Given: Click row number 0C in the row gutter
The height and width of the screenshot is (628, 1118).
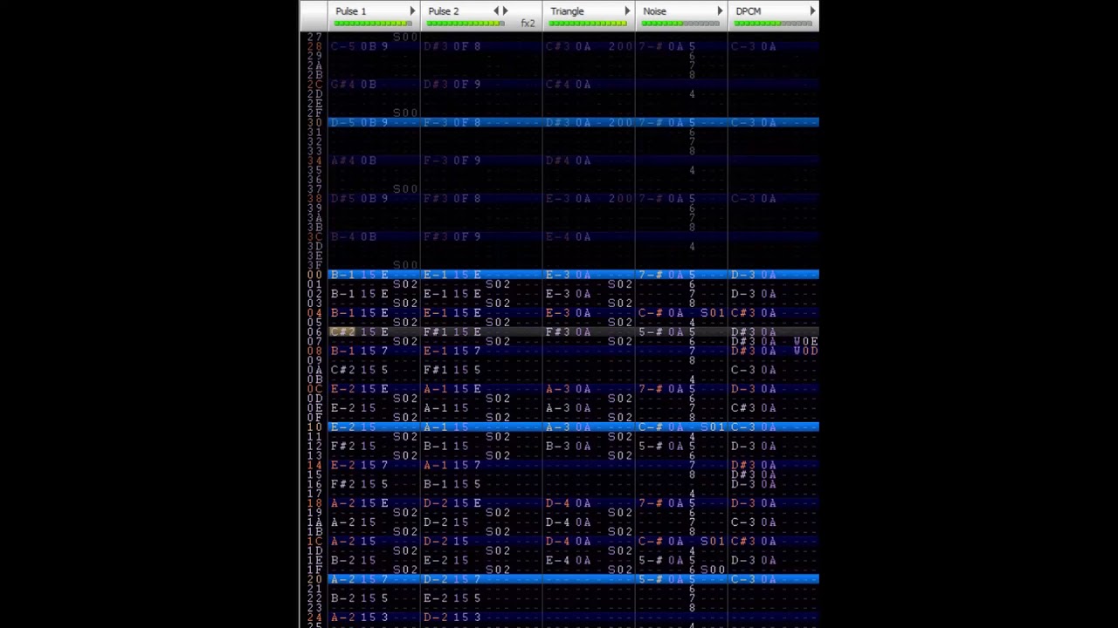Looking at the screenshot, I should (314, 389).
